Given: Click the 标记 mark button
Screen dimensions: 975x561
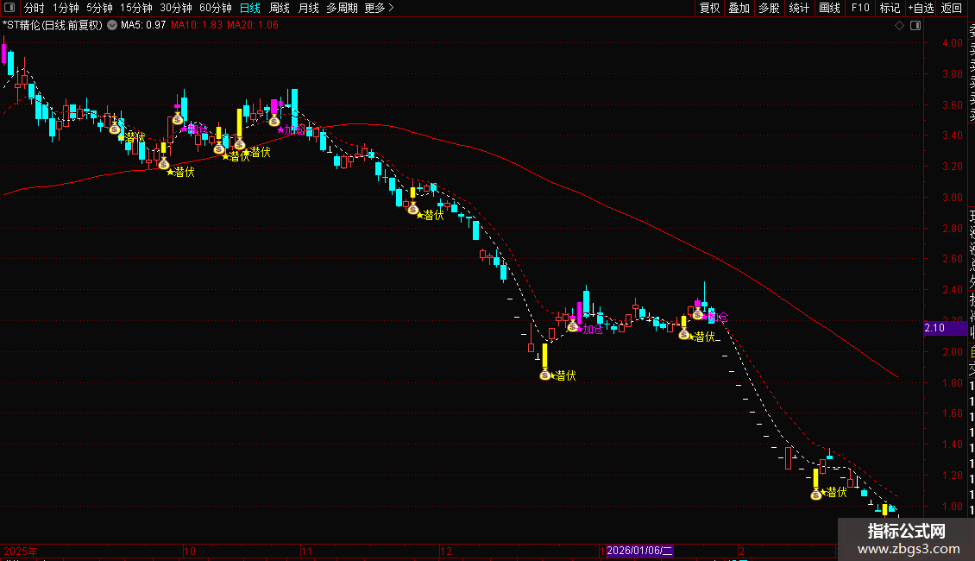Looking at the screenshot, I should [890, 8].
